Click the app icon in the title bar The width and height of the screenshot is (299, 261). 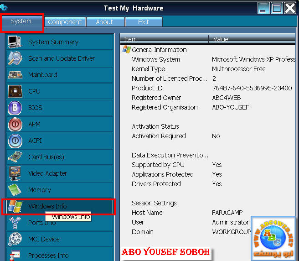[4, 8]
